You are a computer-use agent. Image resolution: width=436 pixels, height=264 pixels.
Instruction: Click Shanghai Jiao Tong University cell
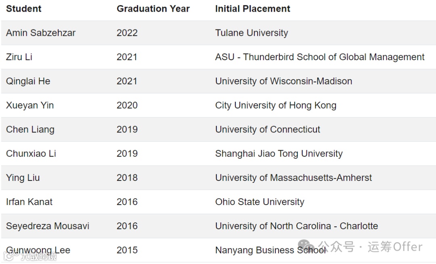coord(279,154)
